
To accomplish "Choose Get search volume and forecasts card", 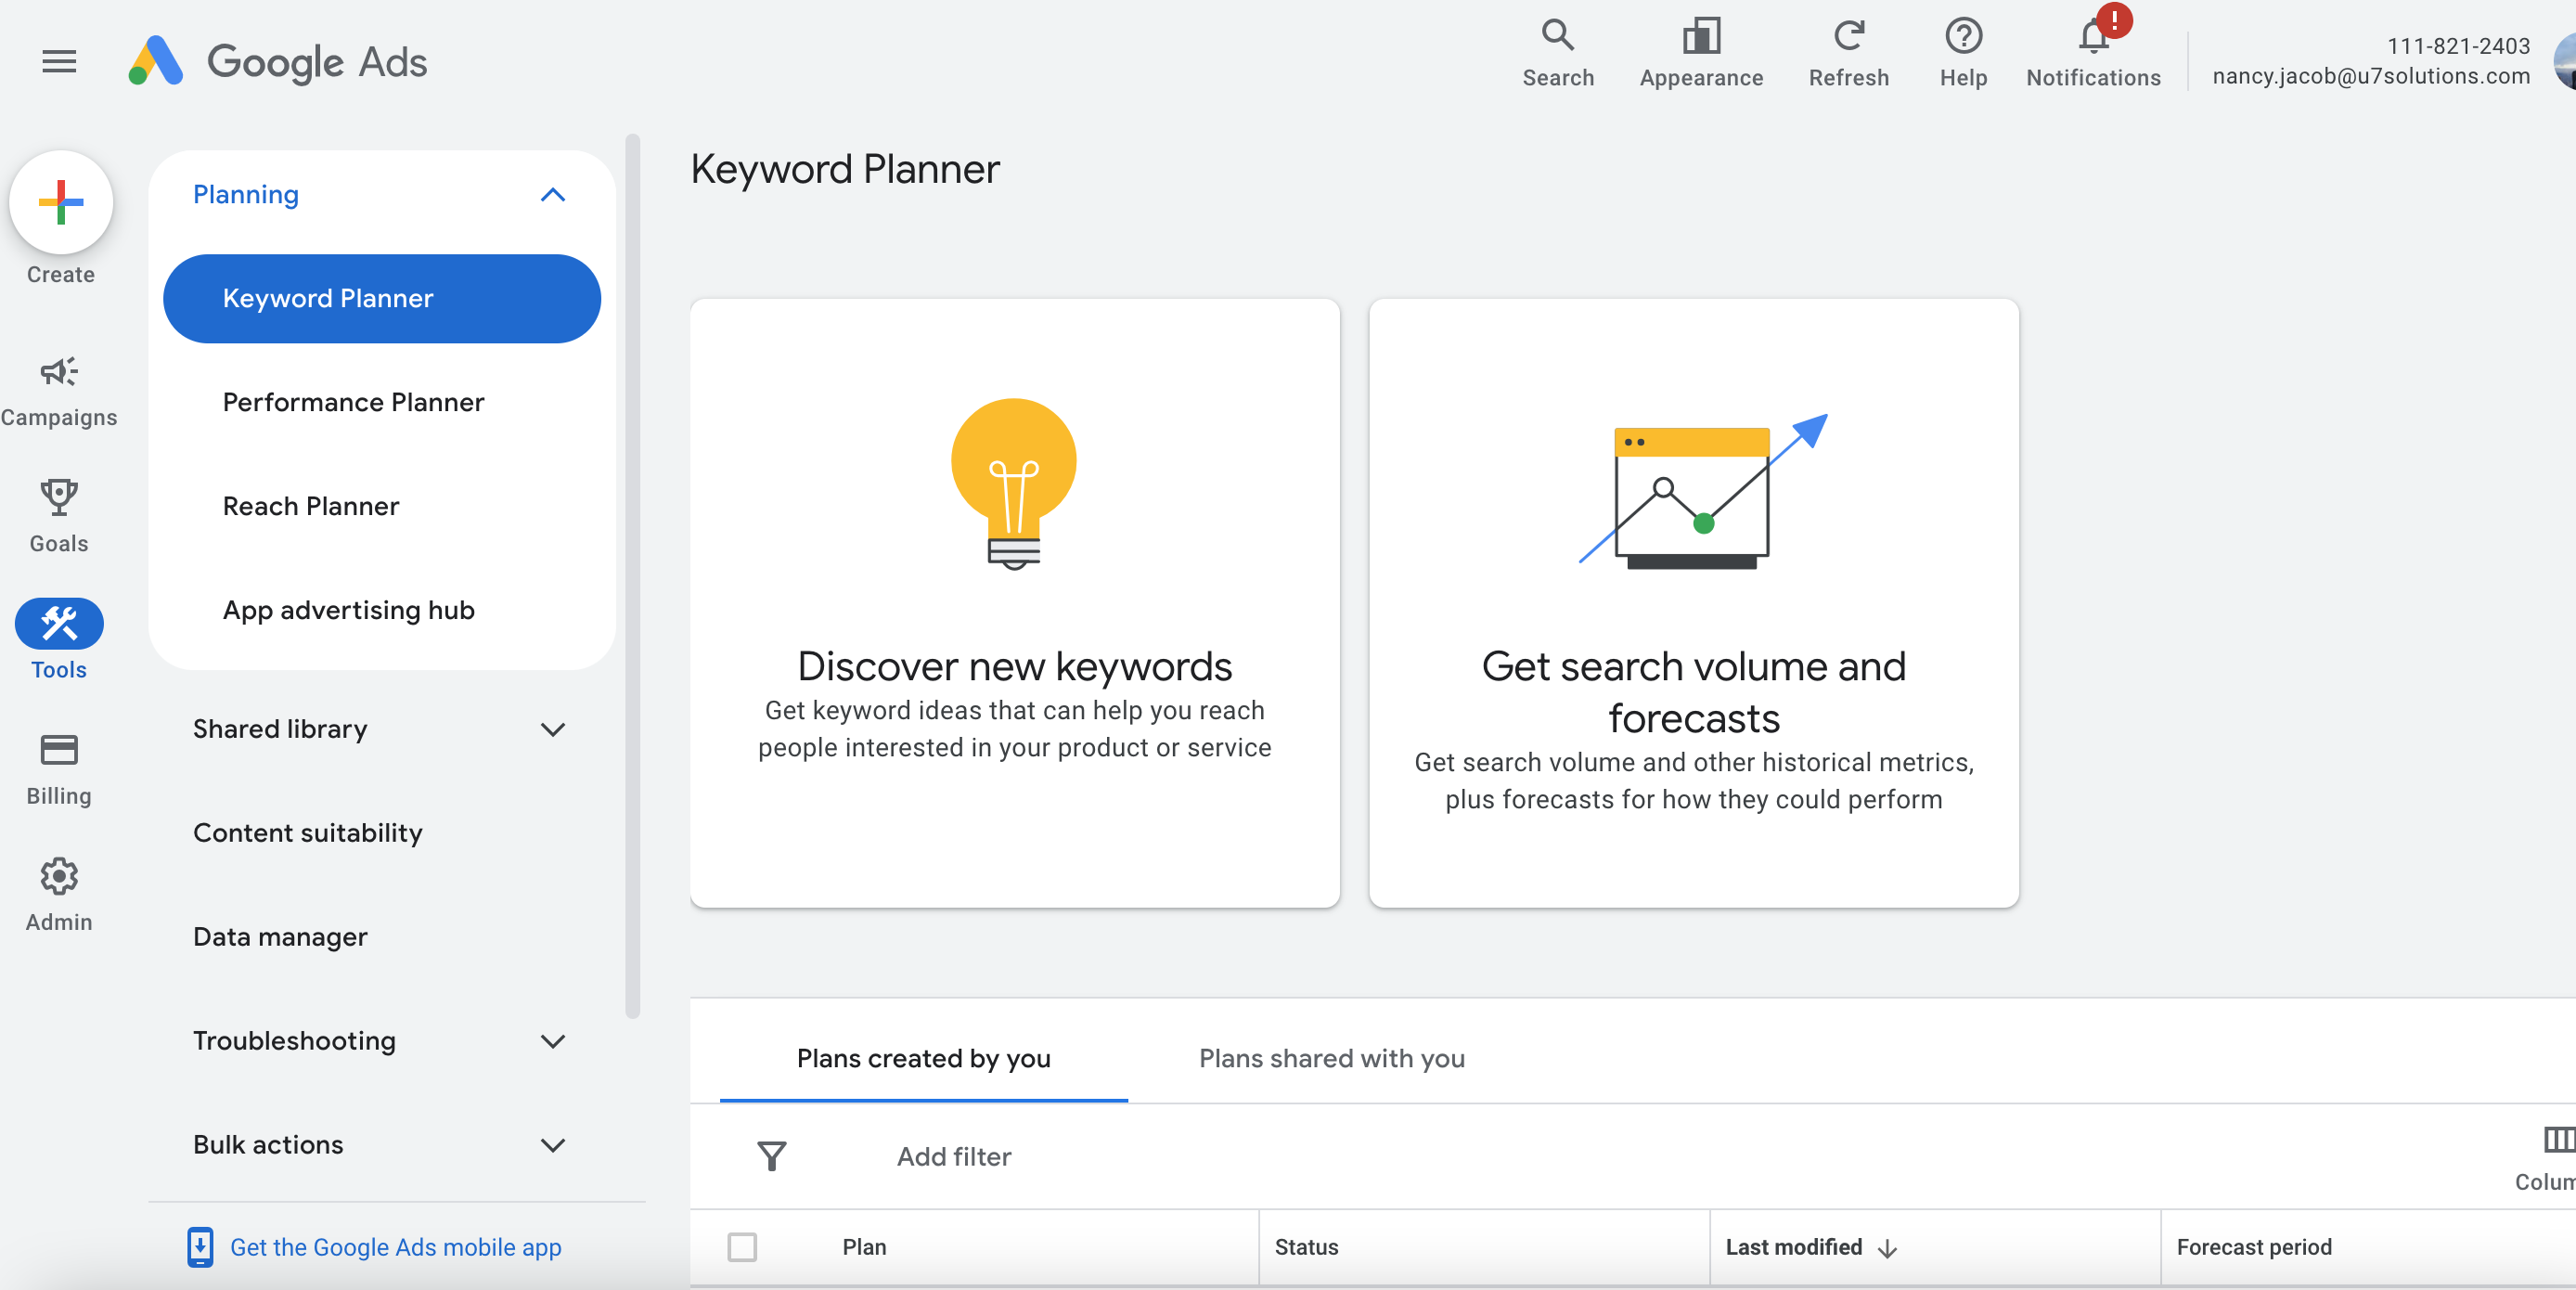I will (1693, 603).
